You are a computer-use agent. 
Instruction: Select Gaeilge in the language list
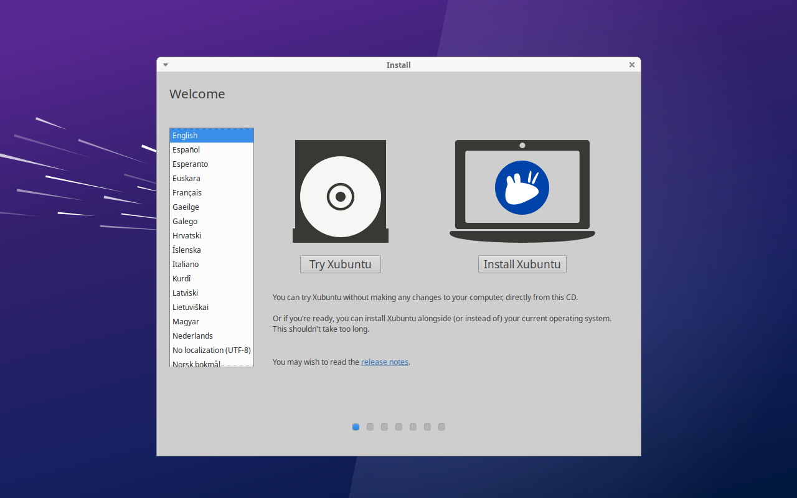coord(212,207)
